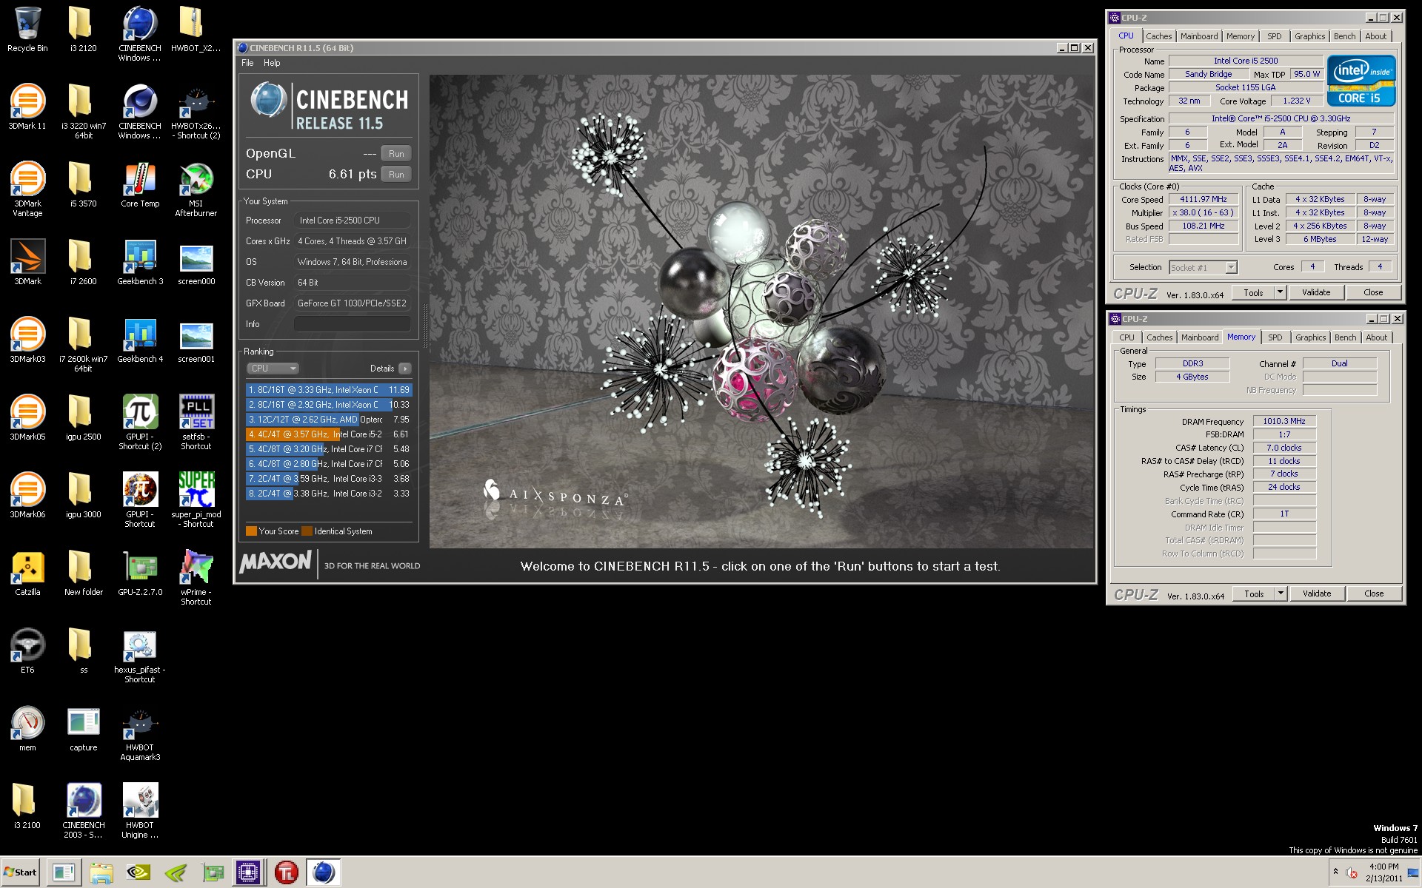Screen dimensions: 1422x888
Task: Launch 3DMark Vantage from desktop
Action: [27, 189]
